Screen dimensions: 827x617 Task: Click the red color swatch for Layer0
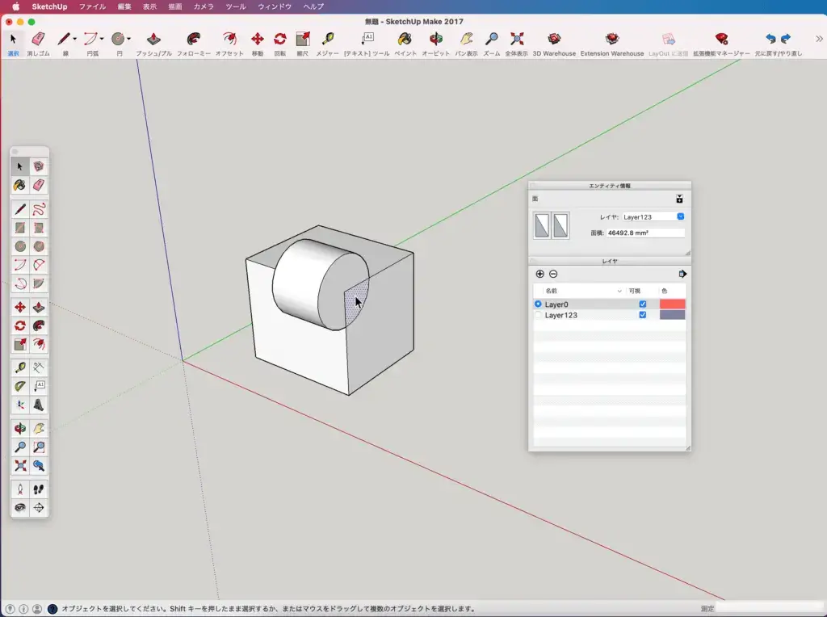[x=673, y=304]
